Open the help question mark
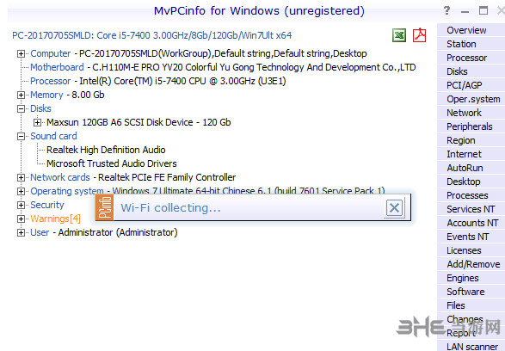505x351 pixels. click(x=446, y=10)
